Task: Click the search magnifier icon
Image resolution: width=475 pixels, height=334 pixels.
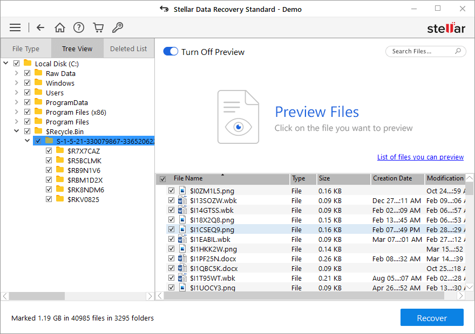Action: 458,51
